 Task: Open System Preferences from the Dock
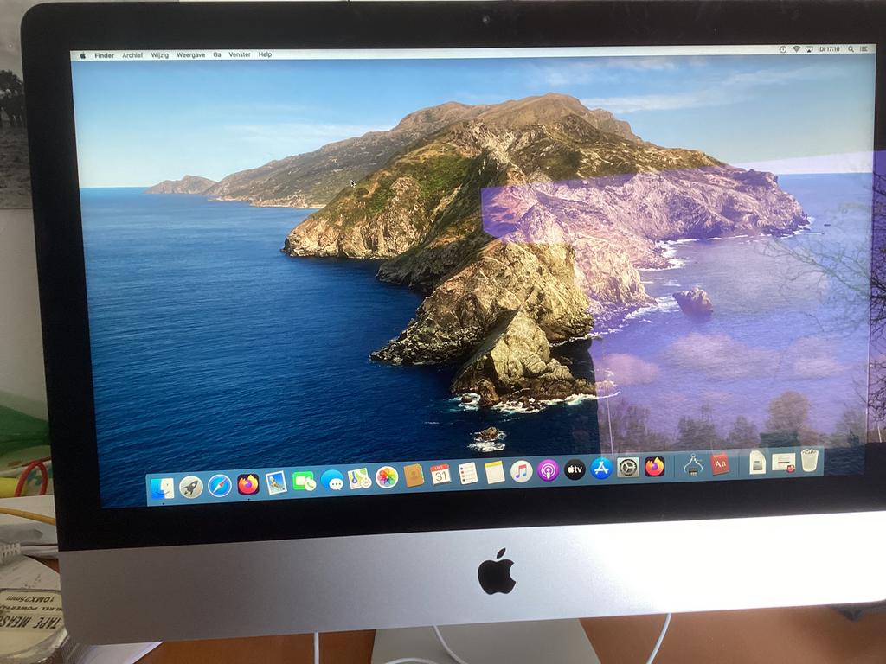pyautogui.click(x=626, y=469)
